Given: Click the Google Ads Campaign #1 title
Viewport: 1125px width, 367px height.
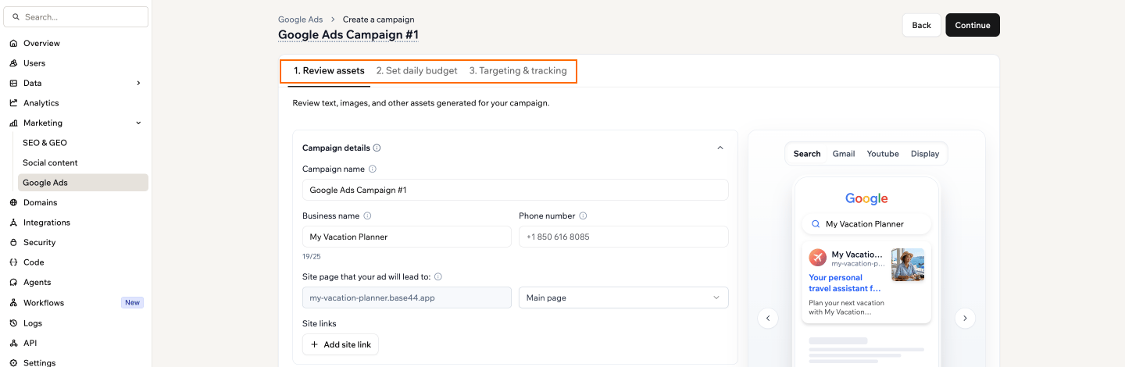Looking at the screenshot, I should tap(348, 35).
